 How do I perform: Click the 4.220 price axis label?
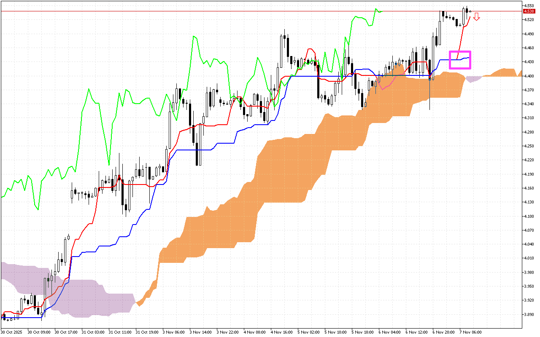pyautogui.click(x=528, y=160)
